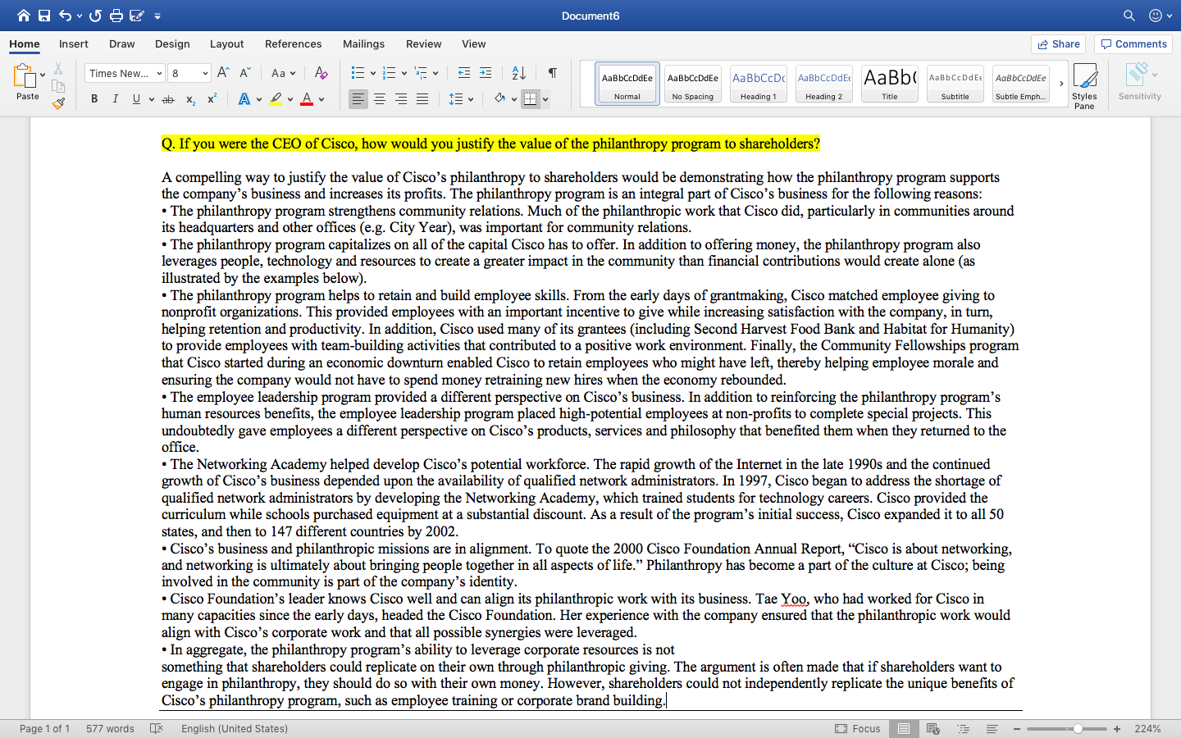The height and width of the screenshot is (738, 1181).
Task: Show or hide paragraph marks
Action: click(553, 73)
